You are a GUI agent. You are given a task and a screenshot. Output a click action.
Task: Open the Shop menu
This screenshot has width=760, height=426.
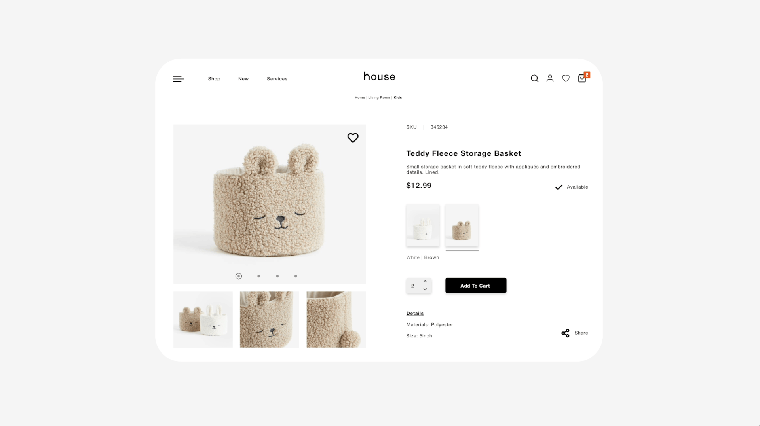click(214, 79)
